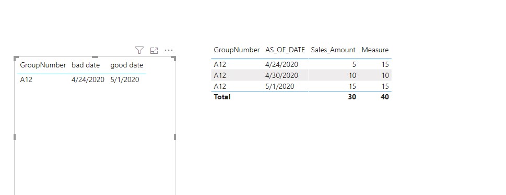Select Measure 15 in 4/24/2020 row
This screenshot has width=506, height=195.
pyautogui.click(x=385, y=65)
